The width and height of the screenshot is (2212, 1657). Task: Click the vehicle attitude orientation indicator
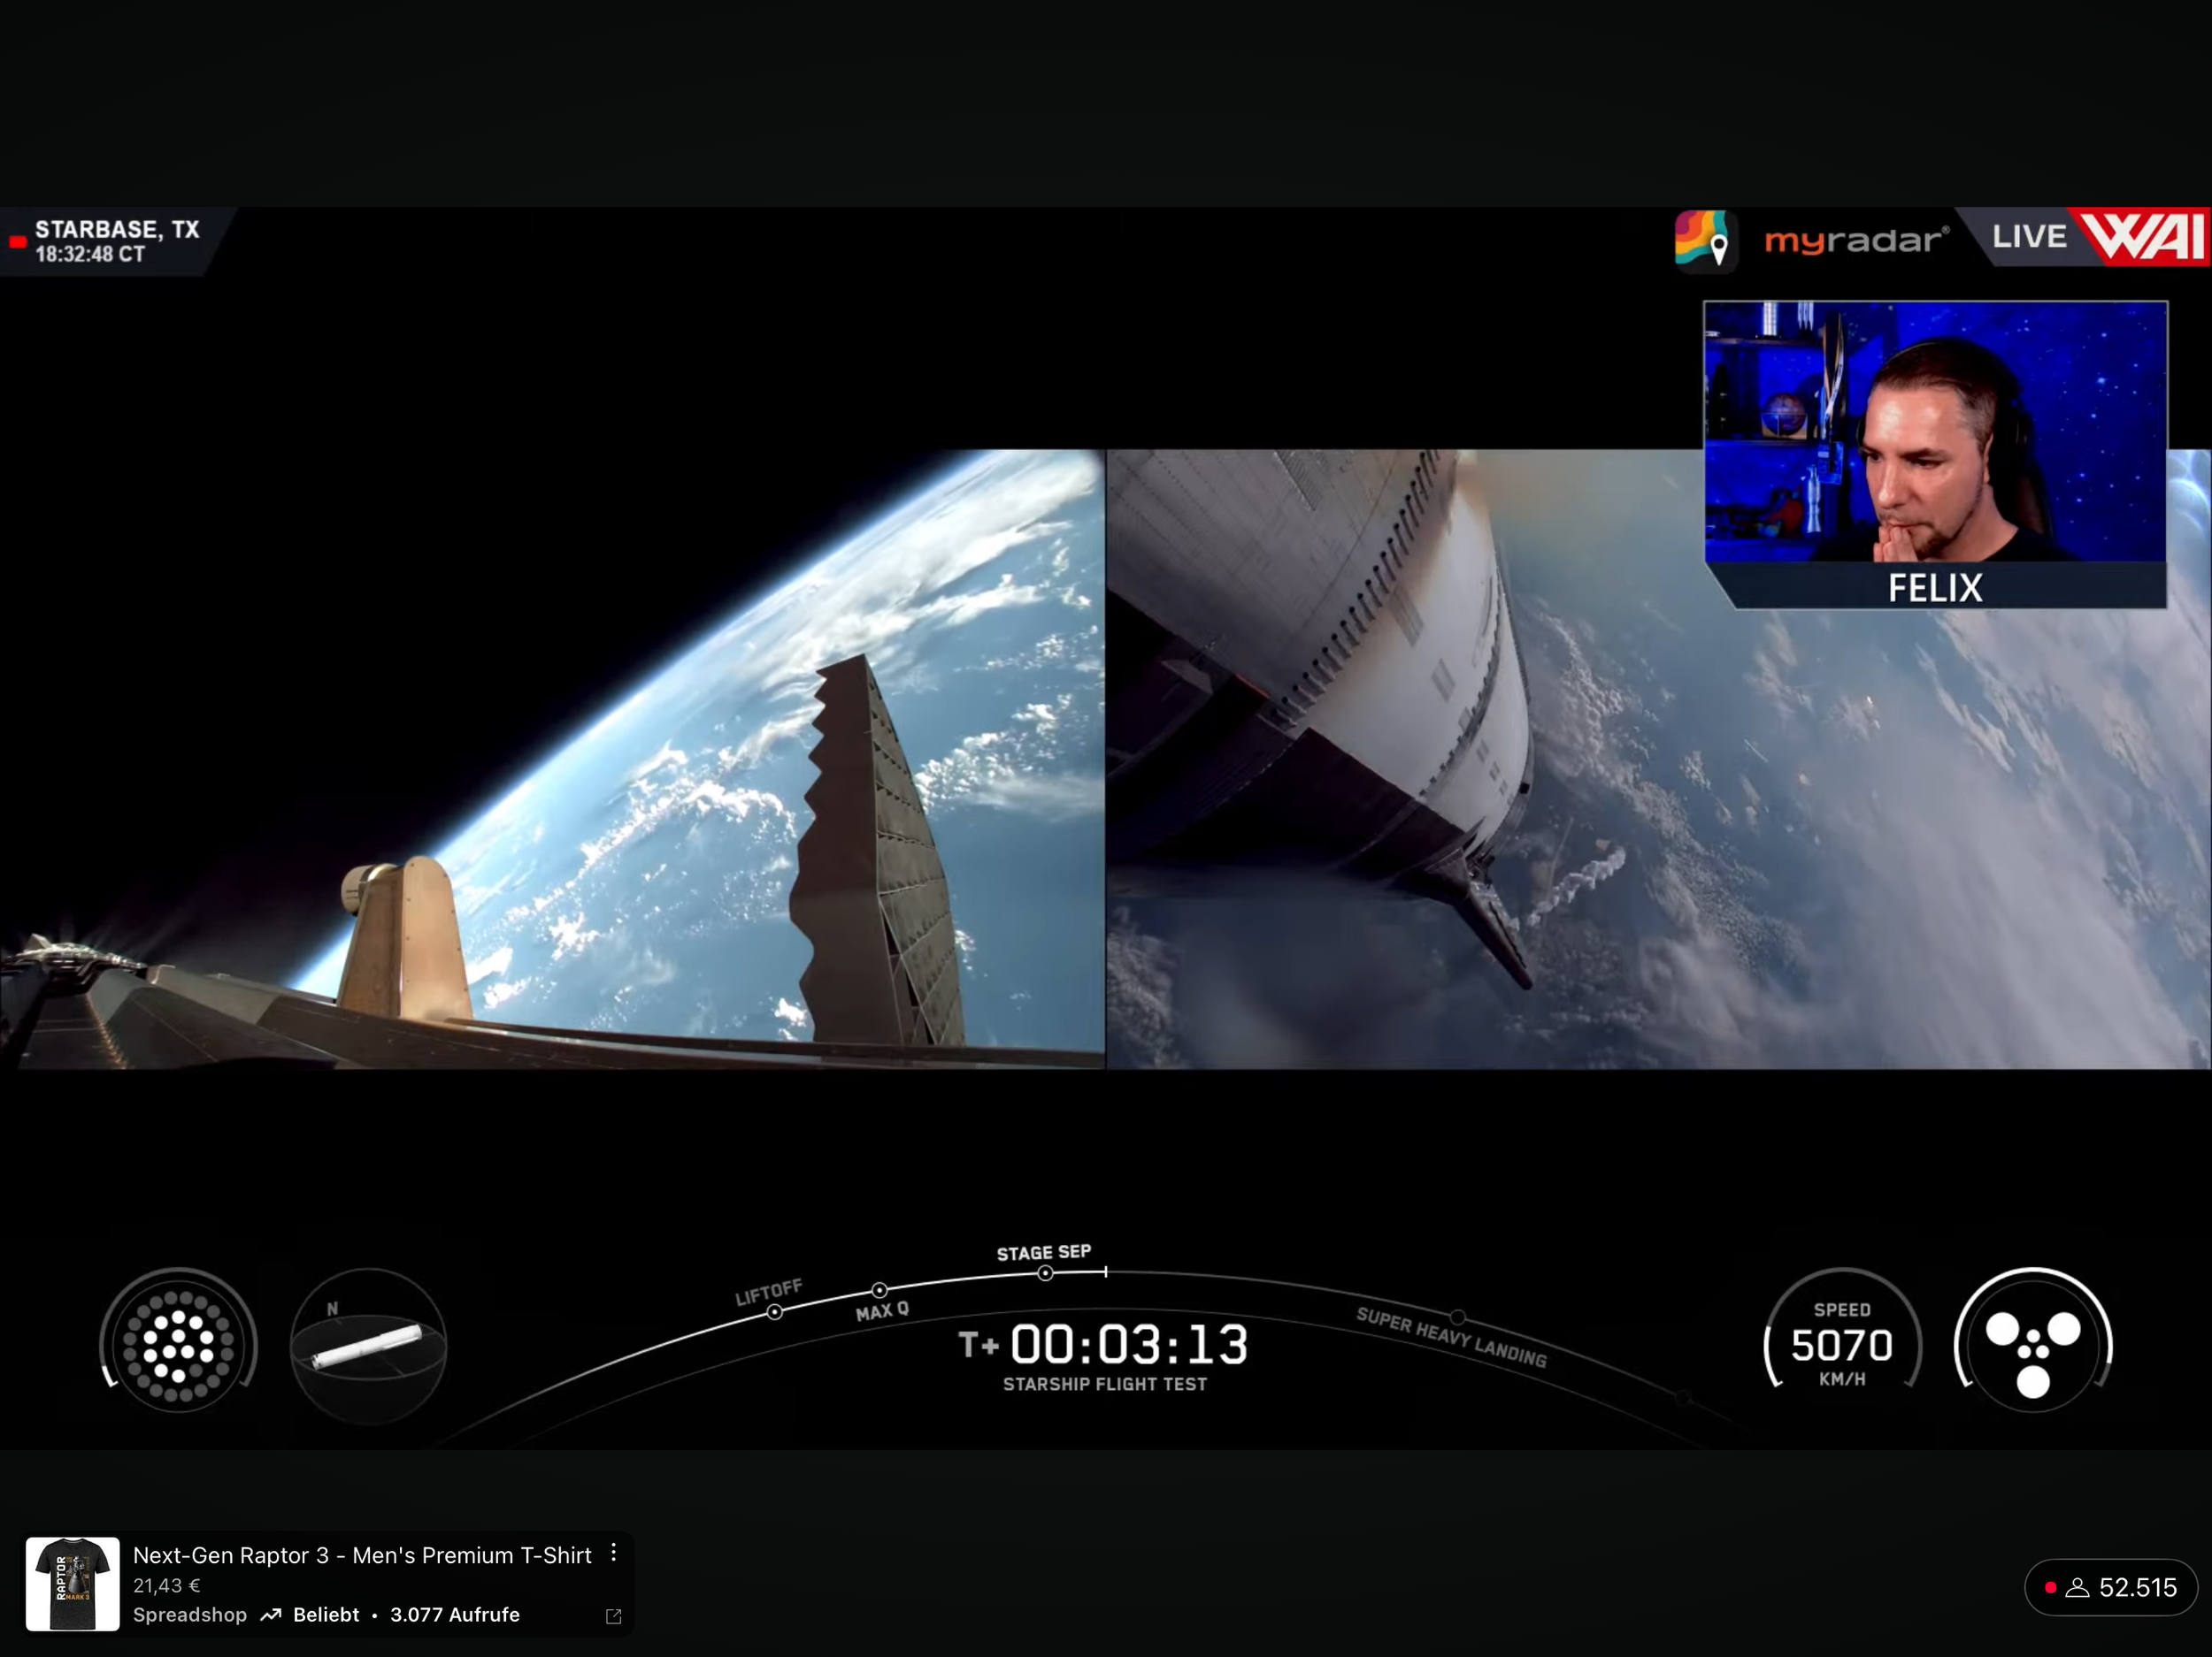tap(368, 1344)
